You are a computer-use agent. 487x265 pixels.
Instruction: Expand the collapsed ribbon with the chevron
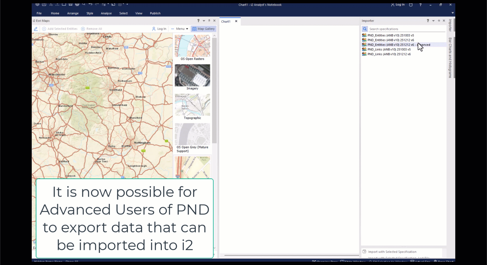pos(453,13)
